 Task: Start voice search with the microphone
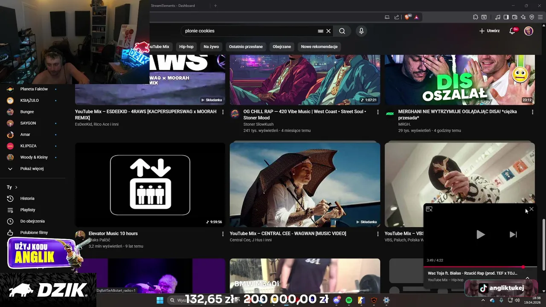pos(361,31)
